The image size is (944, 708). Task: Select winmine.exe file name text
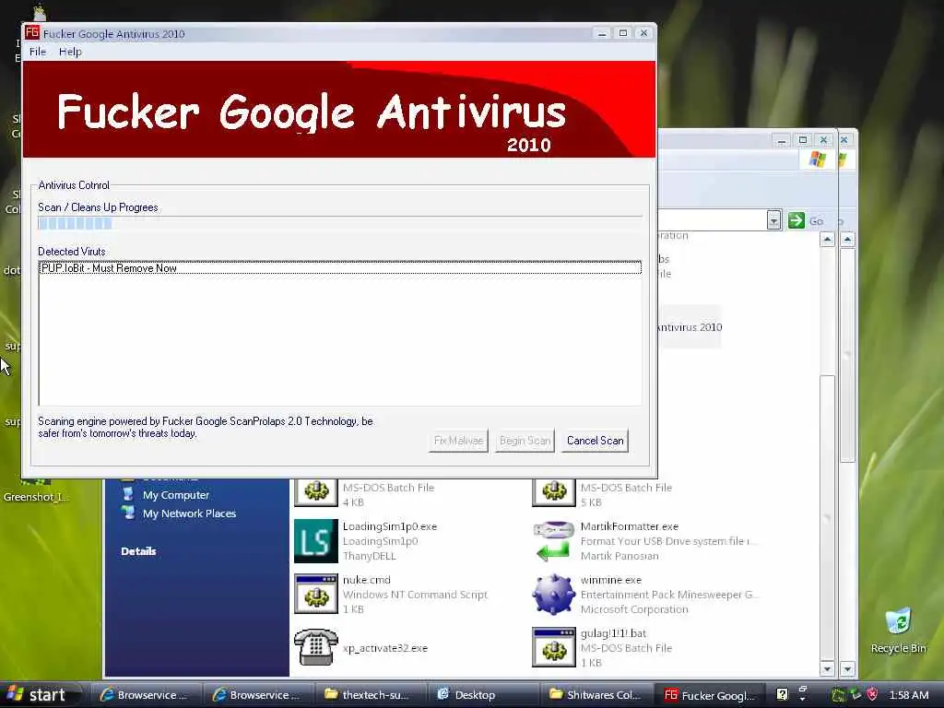point(611,580)
